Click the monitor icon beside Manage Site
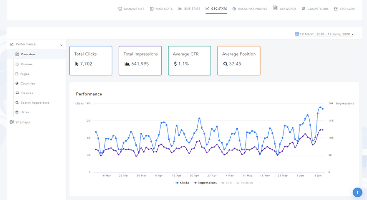 120,9
